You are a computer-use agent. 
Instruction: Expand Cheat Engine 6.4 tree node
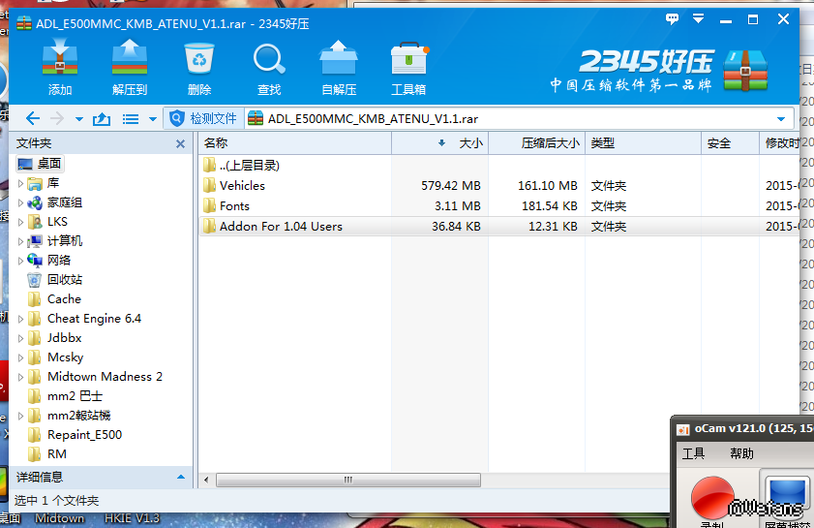click(20, 319)
